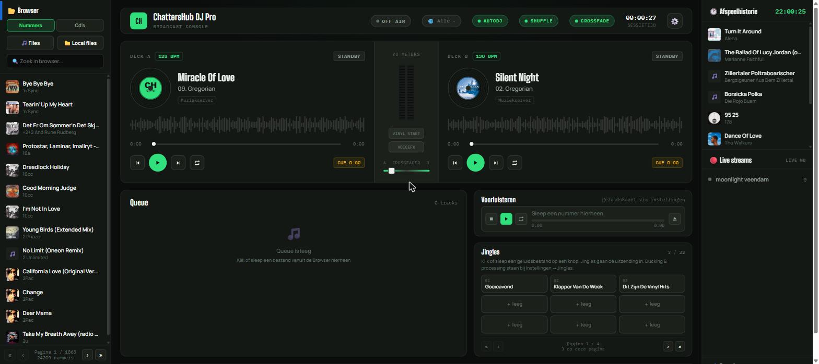Open history item Zillertaler Poltraboarischer
The height and width of the screenshot is (364, 819).
point(756,76)
